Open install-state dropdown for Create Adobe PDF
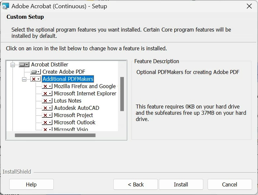 coord(36,72)
